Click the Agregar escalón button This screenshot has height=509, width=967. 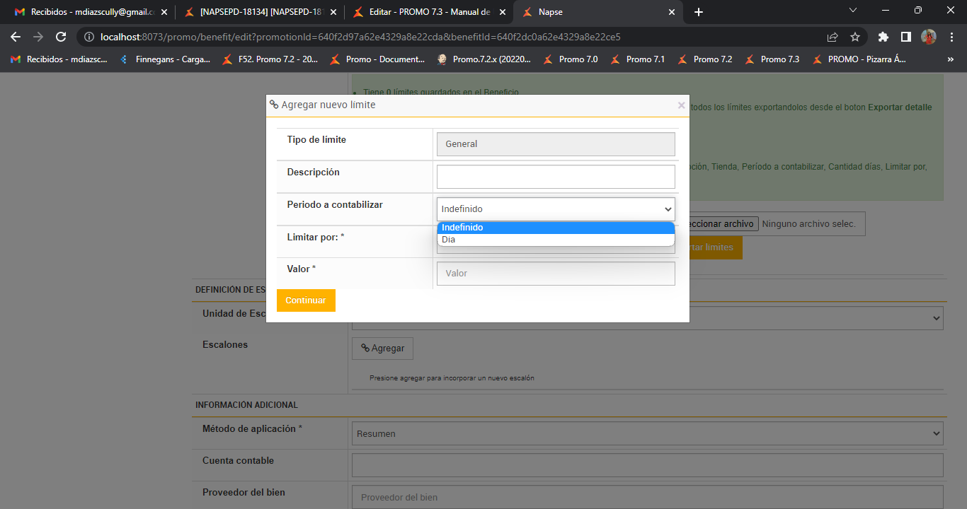coord(382,348)
